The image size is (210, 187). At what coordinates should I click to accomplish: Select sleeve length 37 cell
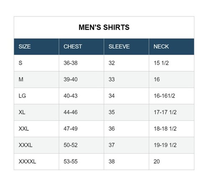coord(126,145)
